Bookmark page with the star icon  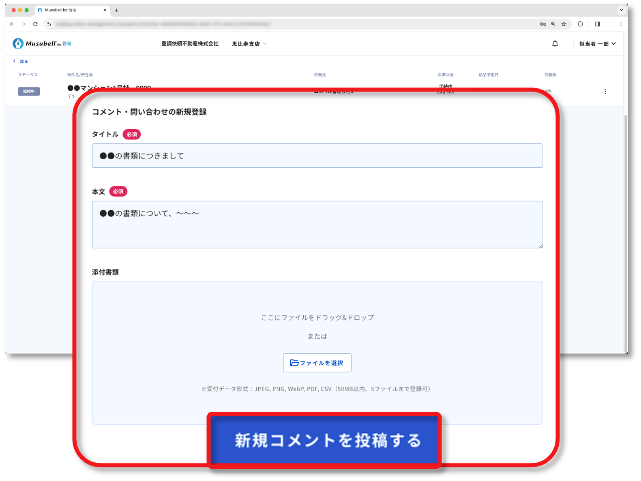pos(564,24)
